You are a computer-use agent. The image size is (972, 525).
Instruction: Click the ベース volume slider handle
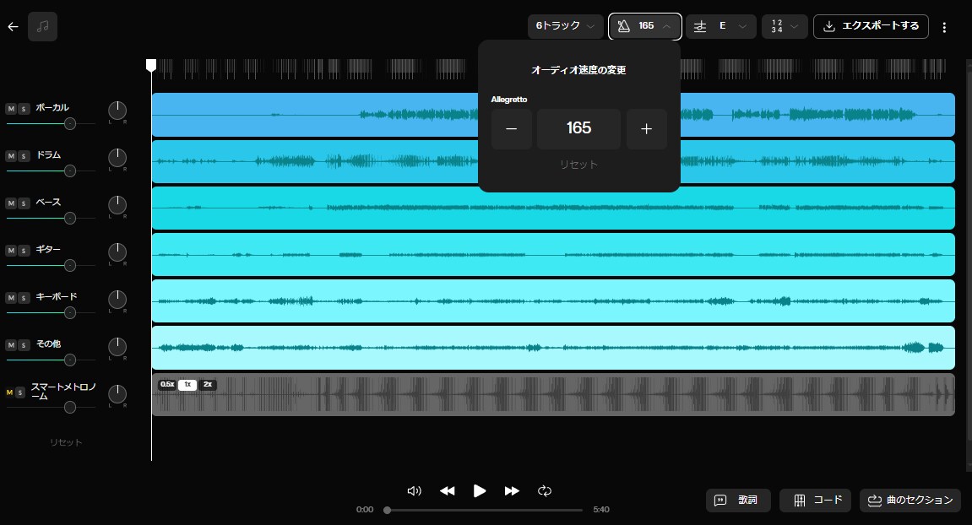click(70, 218)
